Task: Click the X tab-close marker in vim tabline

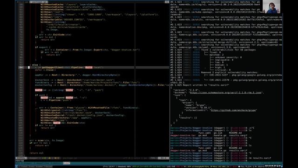Action: pyautogui.click(x=167, y=2)
